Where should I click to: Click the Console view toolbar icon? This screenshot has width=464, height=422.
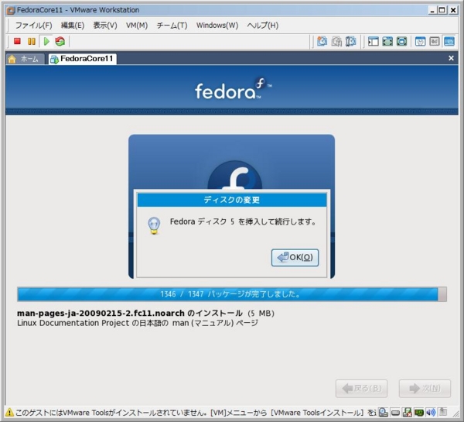point(449,41)
